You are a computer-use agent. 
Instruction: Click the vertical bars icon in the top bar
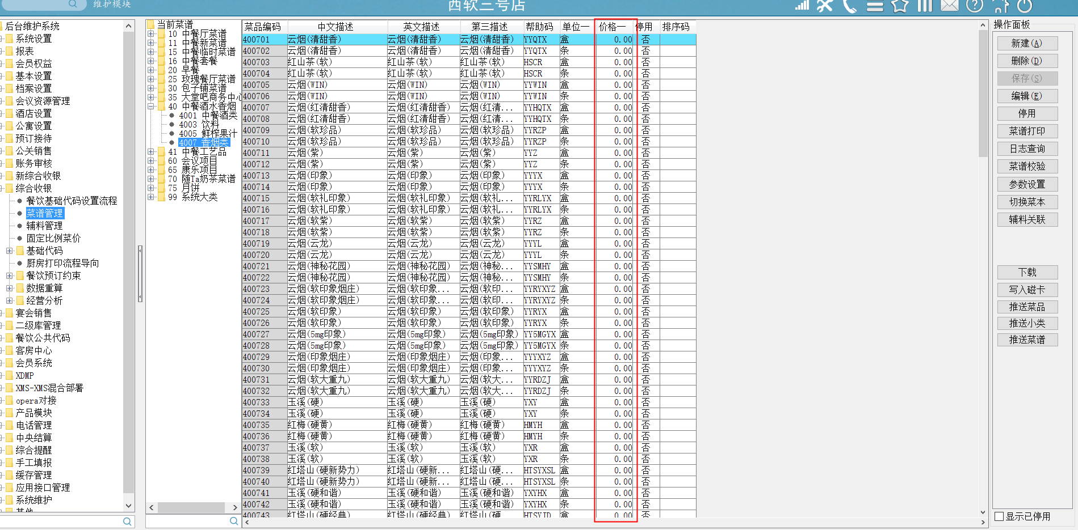(925, 6)
